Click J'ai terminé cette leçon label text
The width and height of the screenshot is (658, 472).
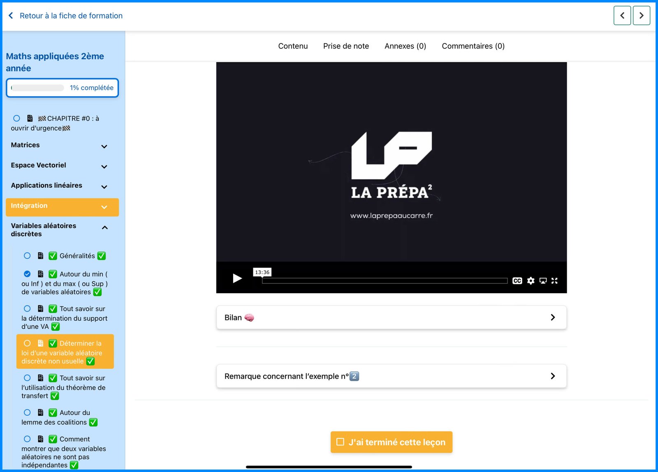point(397,442)
